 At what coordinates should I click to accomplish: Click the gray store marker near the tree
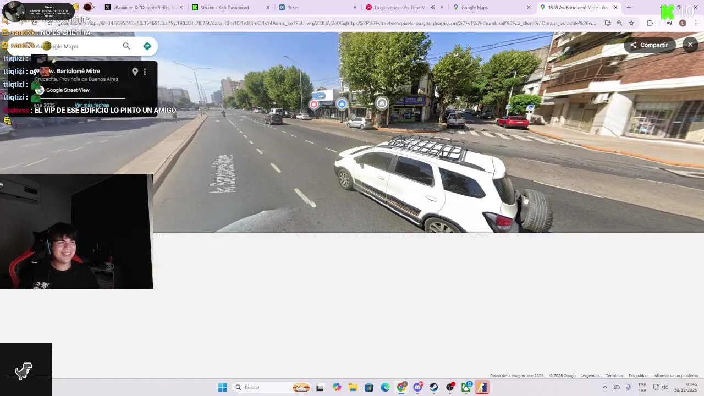pyautogui.click(x=382, y=103)
